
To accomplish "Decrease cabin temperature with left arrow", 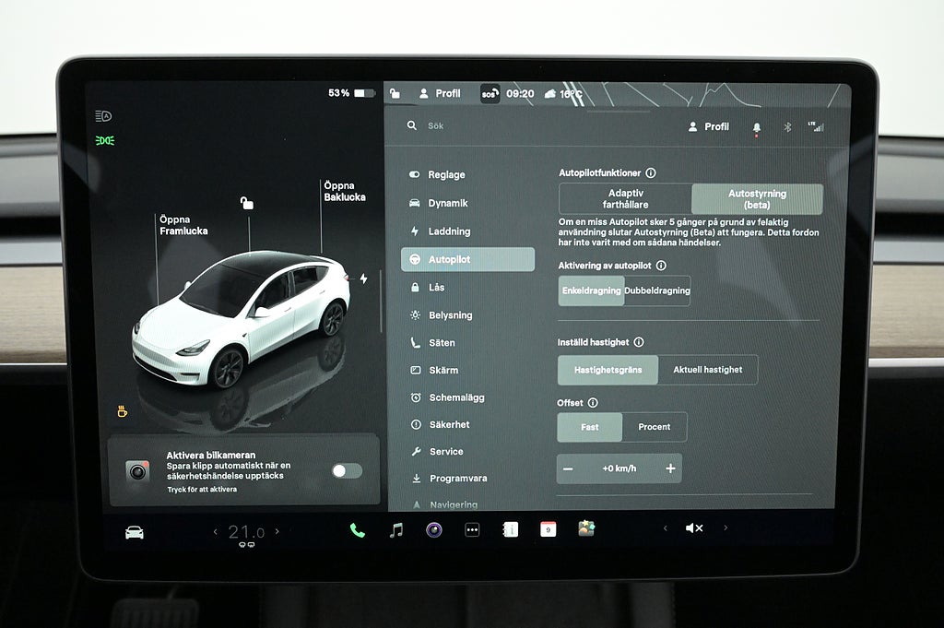I will pos(217,531).
